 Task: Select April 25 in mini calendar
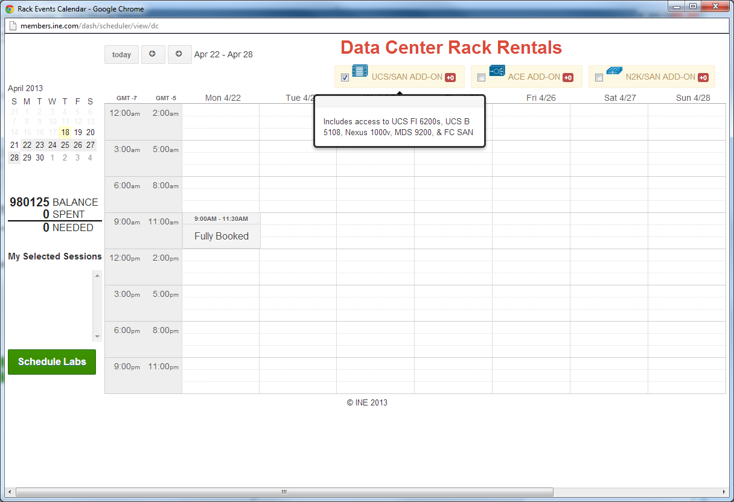[65, 145]
